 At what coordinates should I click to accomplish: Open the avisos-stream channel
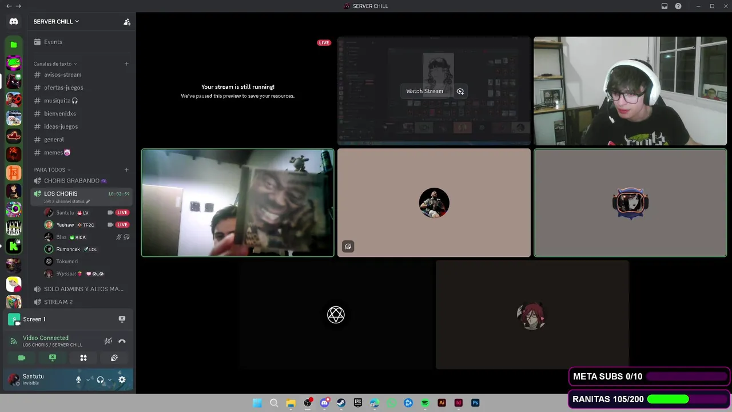point(82,74)
